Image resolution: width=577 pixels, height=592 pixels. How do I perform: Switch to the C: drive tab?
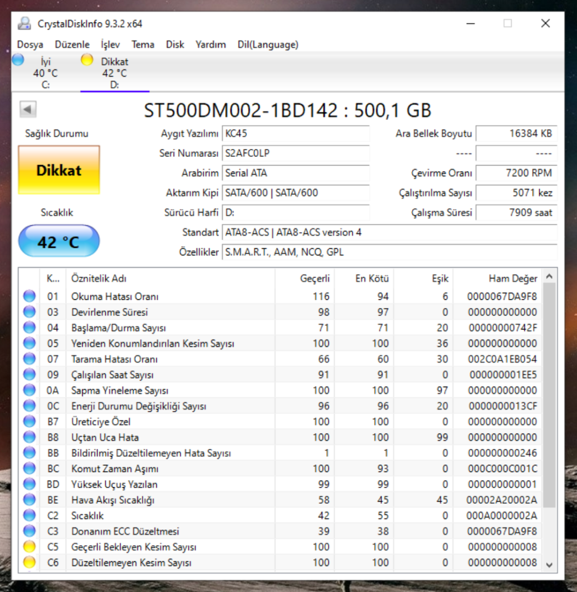click(45, 72)
